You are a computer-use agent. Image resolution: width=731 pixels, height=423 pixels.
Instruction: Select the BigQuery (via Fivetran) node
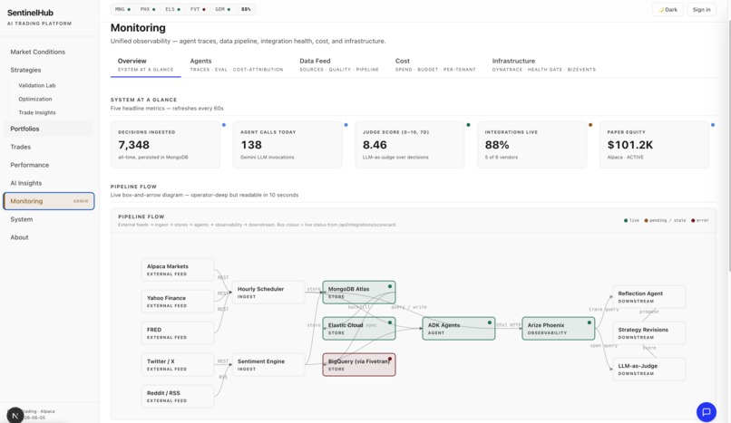coord(359,365)
